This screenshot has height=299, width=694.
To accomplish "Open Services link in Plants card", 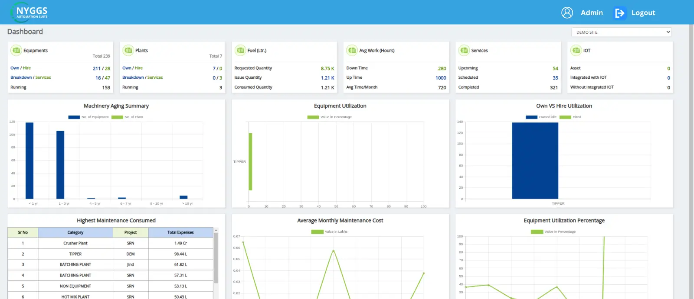I will click(x=155, y=77).
